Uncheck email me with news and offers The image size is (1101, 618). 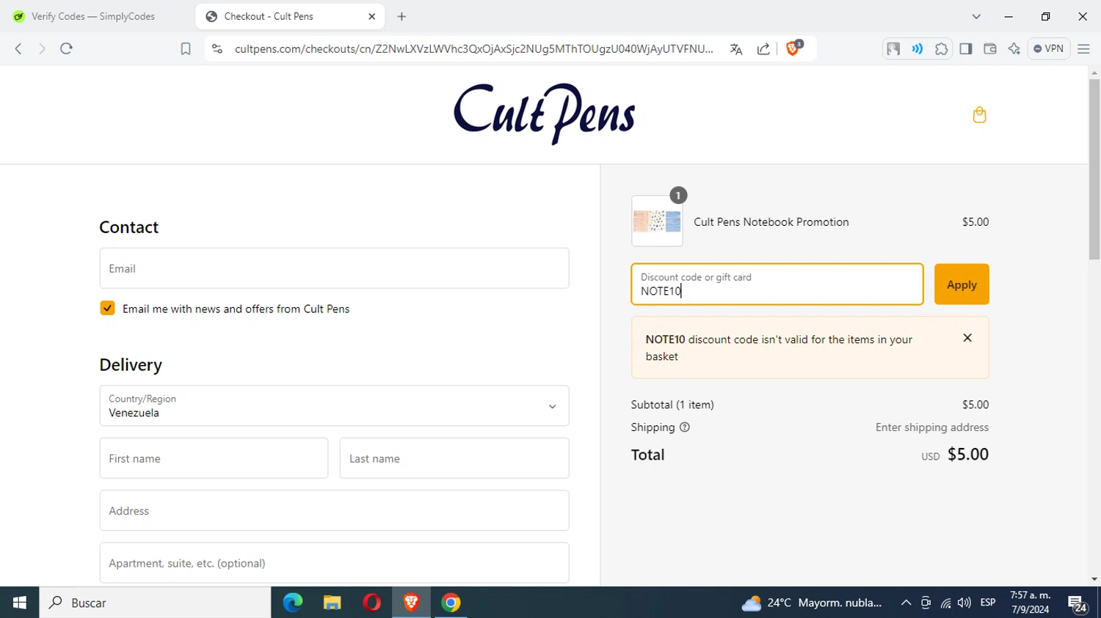(107, 308)
